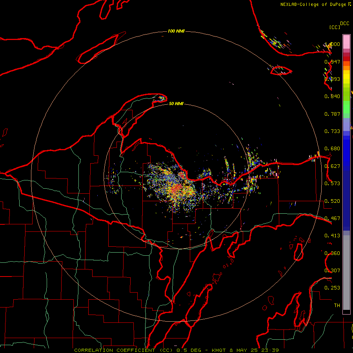353x353 pixels.
Task: Click the 0.680 legend value
Action: click(x=332, y=149)
